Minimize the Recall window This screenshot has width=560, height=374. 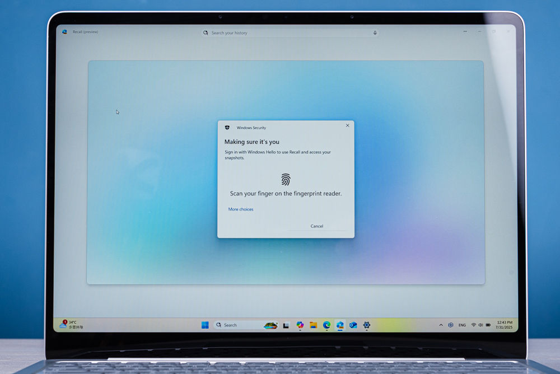tap(480, 31)
